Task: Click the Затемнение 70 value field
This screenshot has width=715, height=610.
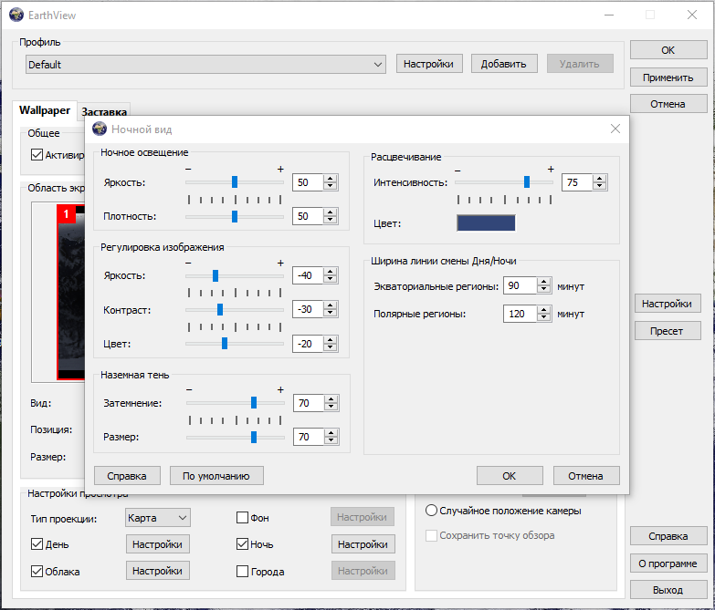Action: pos(309,403)
